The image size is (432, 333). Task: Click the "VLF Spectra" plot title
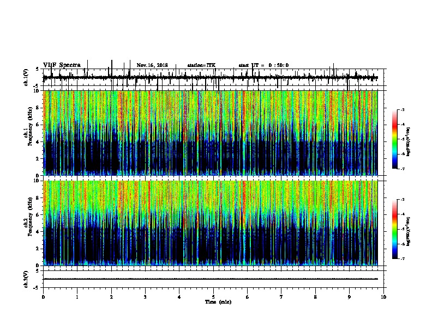[62, 65]
